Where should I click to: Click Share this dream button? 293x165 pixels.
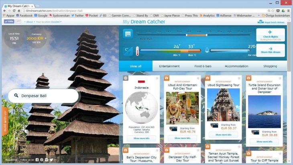(271, 50)
